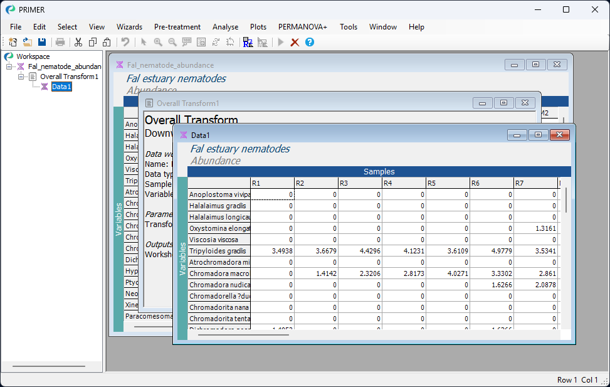Open Help via blue question mark icon
Screen dimensions: 610x387
pos(310,42)
